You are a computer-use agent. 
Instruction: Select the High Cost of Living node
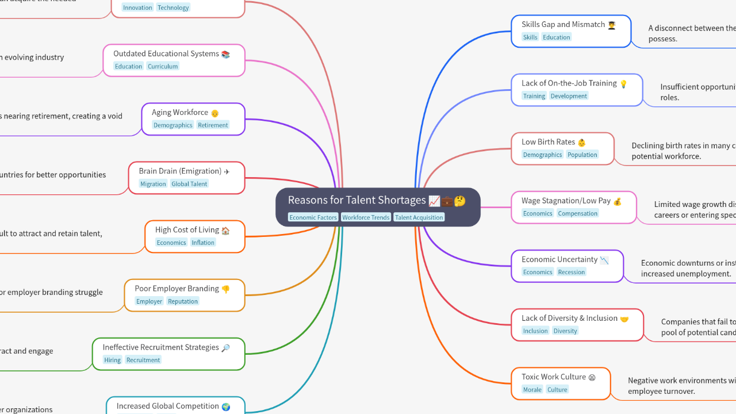click(x=195, y=236)
